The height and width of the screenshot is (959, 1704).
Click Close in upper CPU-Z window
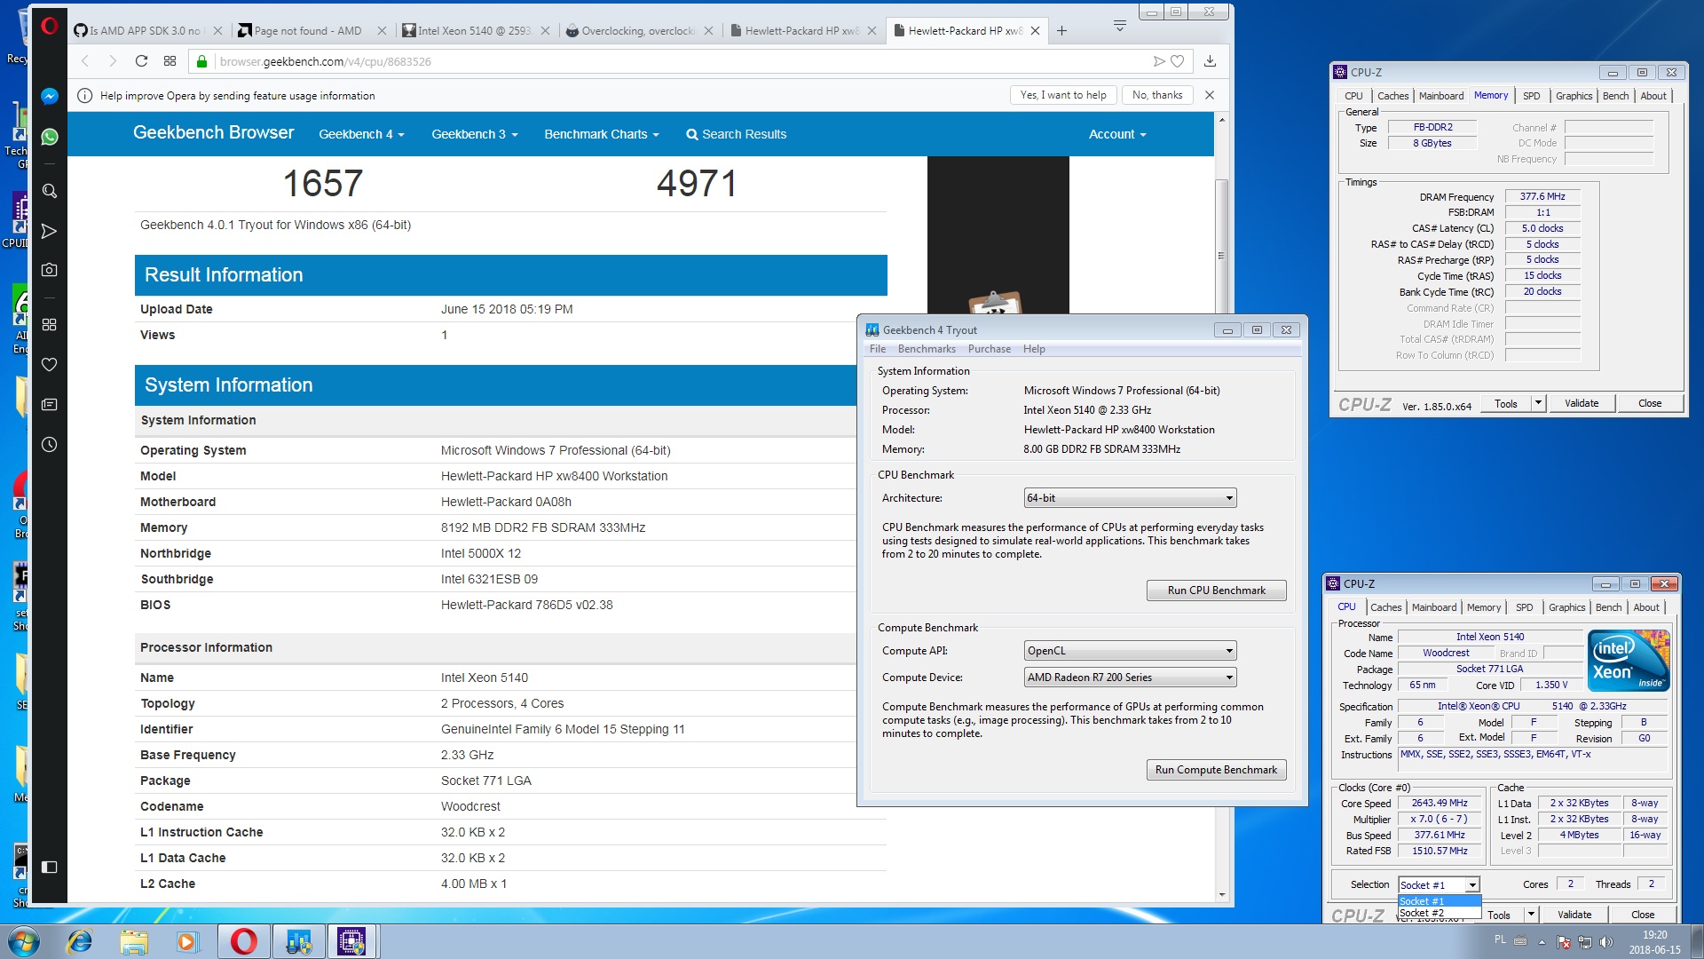click(x=1649, y=403)
